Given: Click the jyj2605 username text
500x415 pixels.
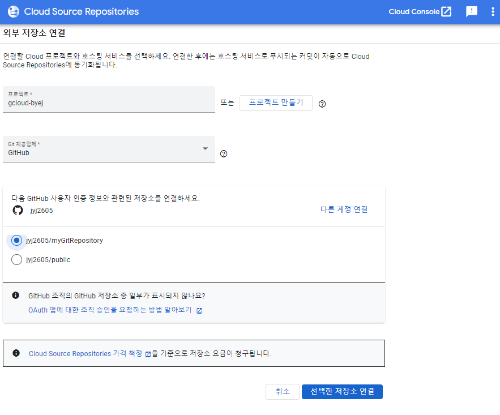Looking at the screenshot, I should click(41, 211).
